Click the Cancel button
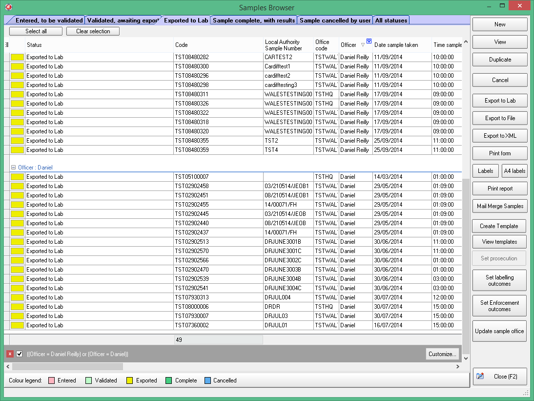534x401 pixels. click(x=500, y=80)
